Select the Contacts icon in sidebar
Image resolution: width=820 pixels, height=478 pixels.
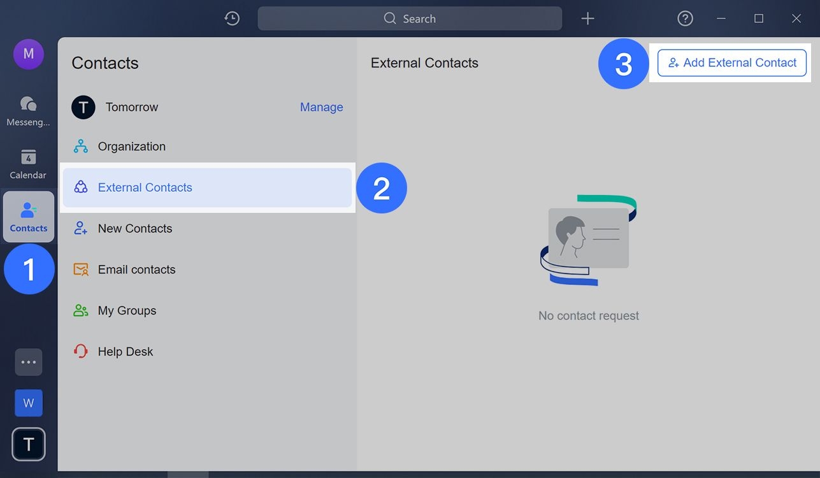(x=28, y=215)
